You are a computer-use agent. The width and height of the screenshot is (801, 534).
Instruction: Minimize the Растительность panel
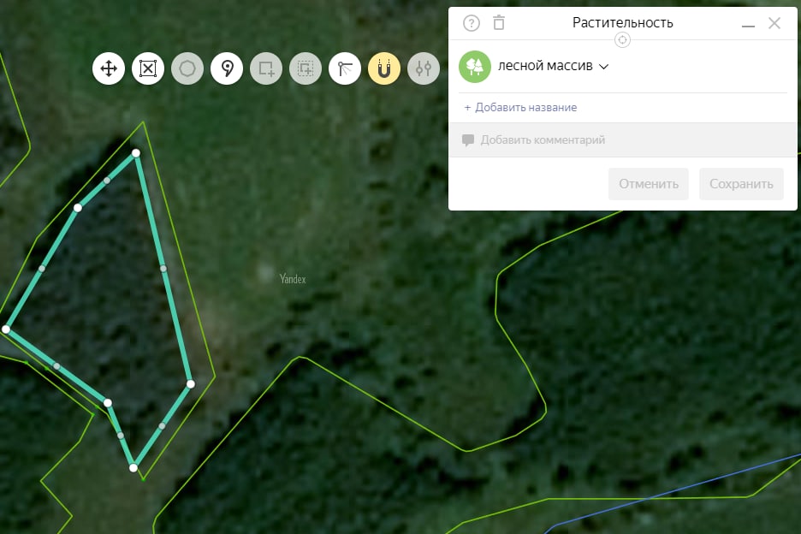(749, 25)
